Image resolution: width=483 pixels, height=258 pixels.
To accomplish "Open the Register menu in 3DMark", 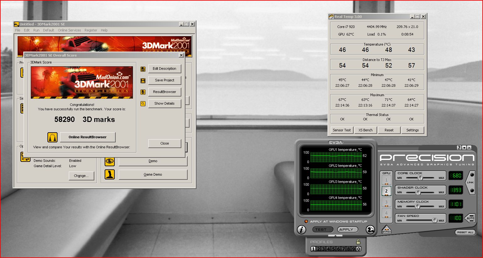I will point(91,30).
